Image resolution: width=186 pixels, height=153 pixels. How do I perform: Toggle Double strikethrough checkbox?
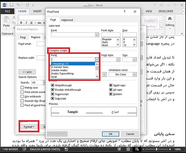(x=52, y=90)
